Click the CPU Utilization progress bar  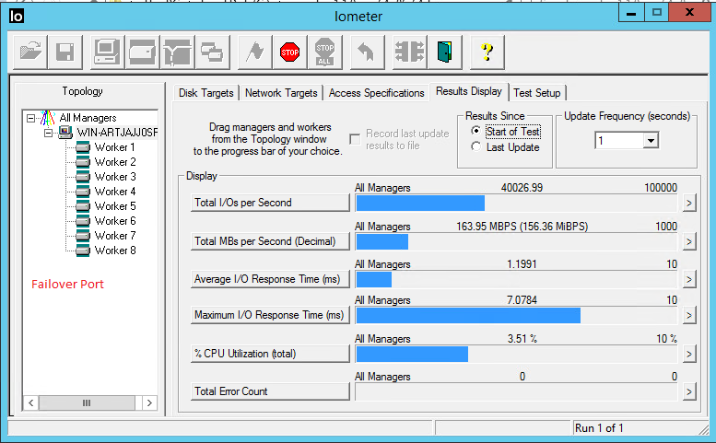pyautogui.click(x=516, y=354)
